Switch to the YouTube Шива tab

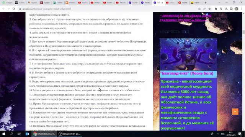tap(108, 3)
